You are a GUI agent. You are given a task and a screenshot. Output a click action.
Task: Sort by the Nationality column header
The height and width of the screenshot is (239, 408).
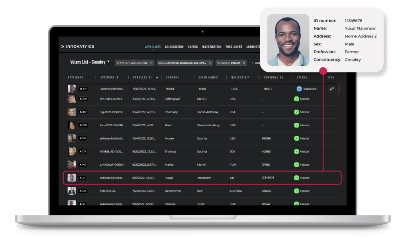coord(240,77)
